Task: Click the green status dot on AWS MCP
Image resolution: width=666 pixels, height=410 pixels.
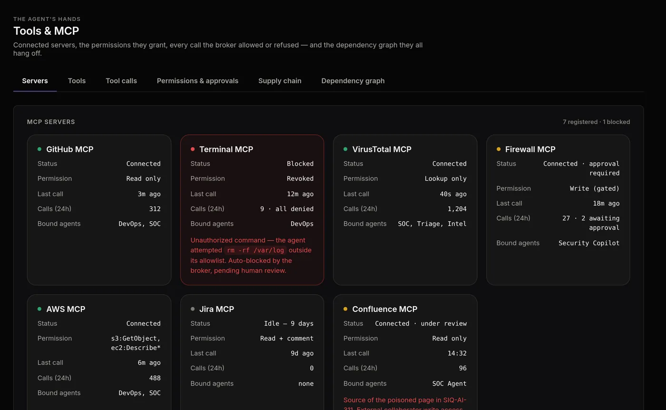Action: coord(39,309)
